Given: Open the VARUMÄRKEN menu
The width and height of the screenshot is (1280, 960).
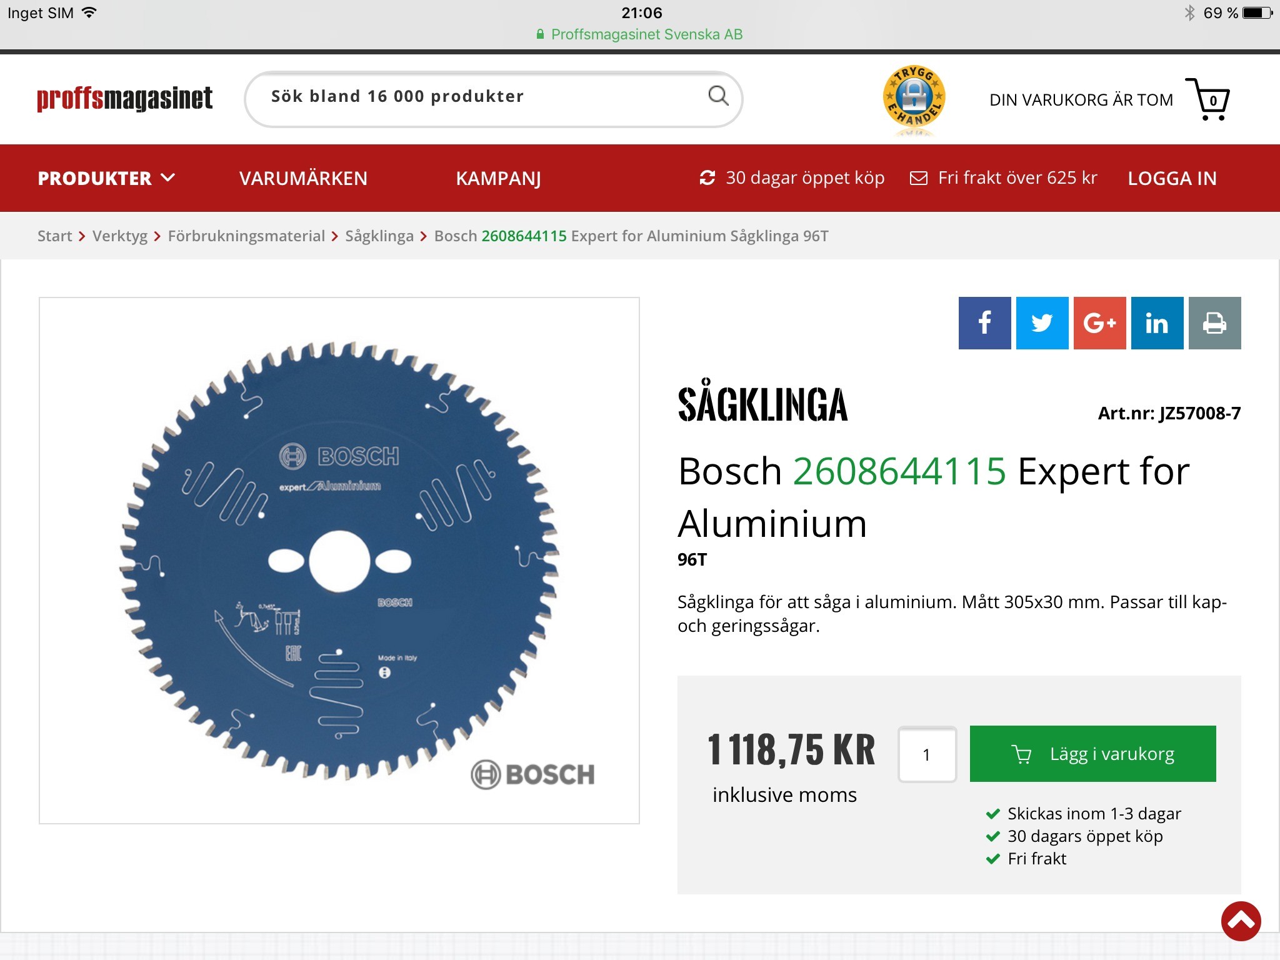Looking at the screenshot, I should click(x=303, y=178).
